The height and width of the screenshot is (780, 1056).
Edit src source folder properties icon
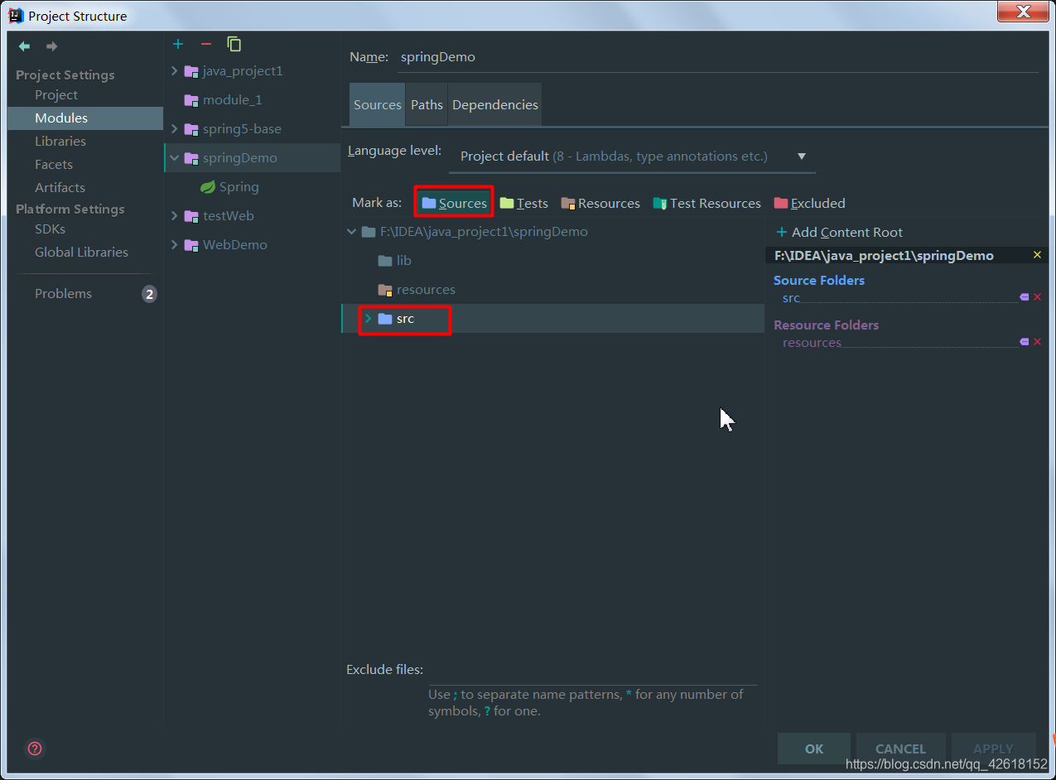(x=1025, y=297)
